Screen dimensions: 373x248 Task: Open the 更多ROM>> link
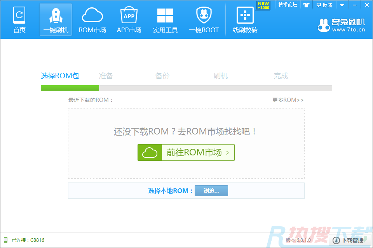coord(288,100)
